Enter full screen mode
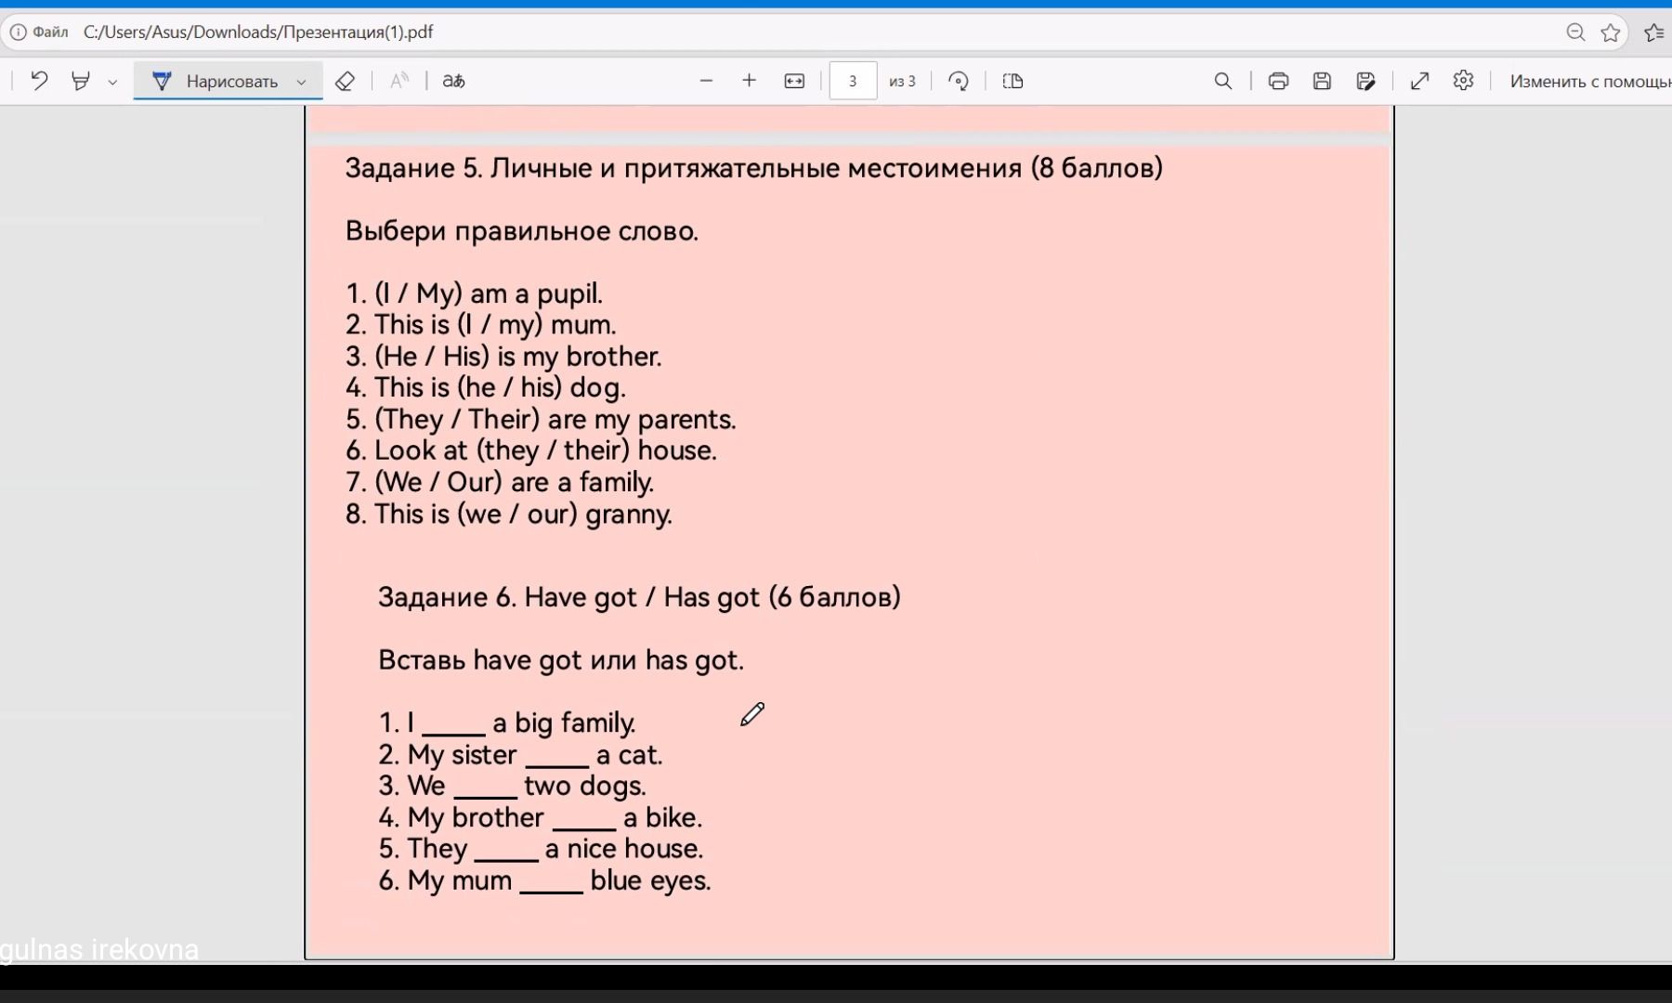 tap(1419, 81)
